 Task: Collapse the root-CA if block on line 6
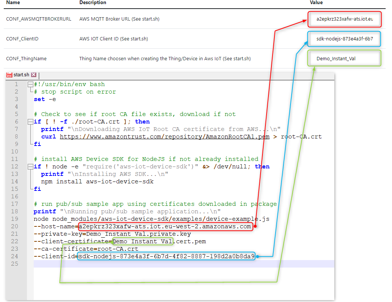[x=30, y=122]
